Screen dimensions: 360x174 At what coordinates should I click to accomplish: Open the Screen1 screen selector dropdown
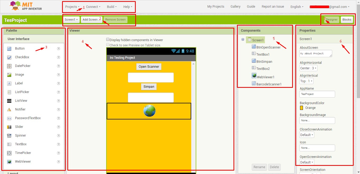71,19
